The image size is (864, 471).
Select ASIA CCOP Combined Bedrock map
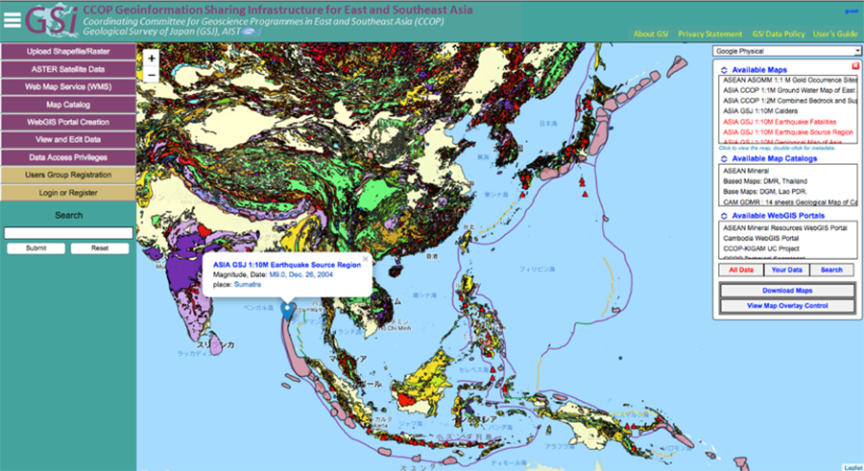788,101
